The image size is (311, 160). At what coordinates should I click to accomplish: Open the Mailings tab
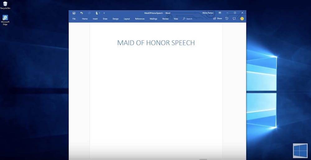click(x=154, y=19)
